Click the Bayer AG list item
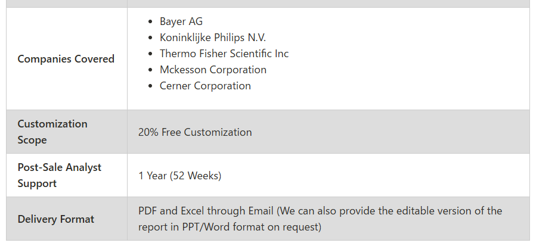533x246 pixels. (x=181, y=21)
